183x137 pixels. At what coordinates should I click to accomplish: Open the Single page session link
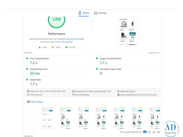coord(128,91)
